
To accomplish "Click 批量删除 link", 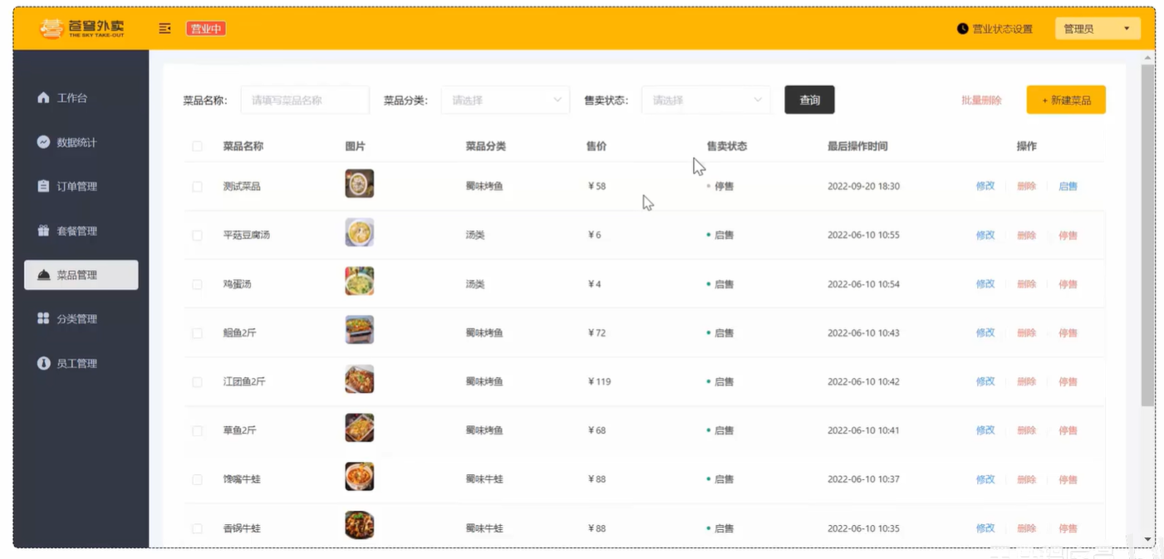I will pyautogui.click(x=981, y=101).
